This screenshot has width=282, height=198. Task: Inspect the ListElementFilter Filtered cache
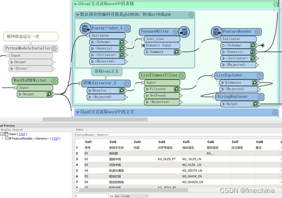click(176, 89)
